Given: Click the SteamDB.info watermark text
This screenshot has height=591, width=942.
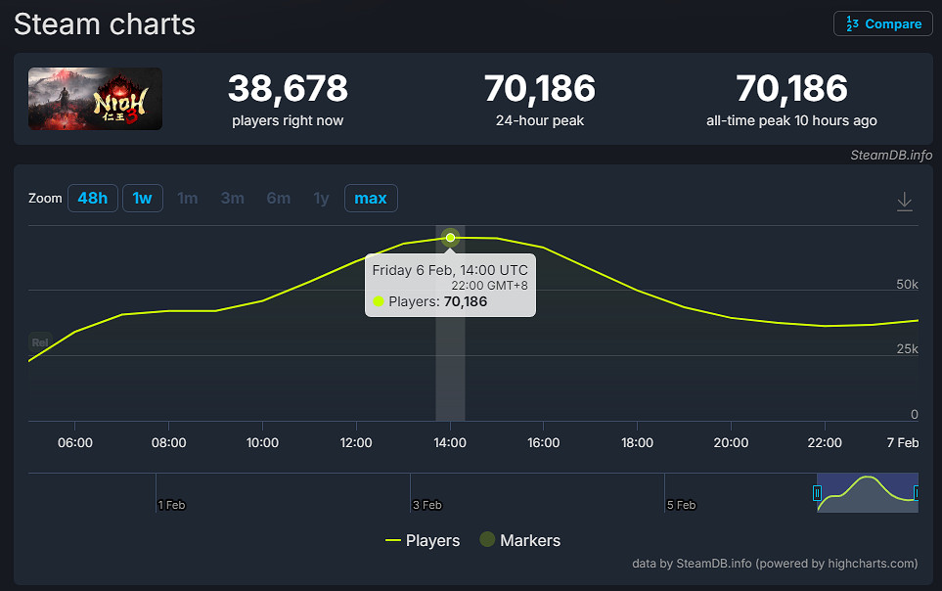Looking at the screenshot, I should (889, 155).
